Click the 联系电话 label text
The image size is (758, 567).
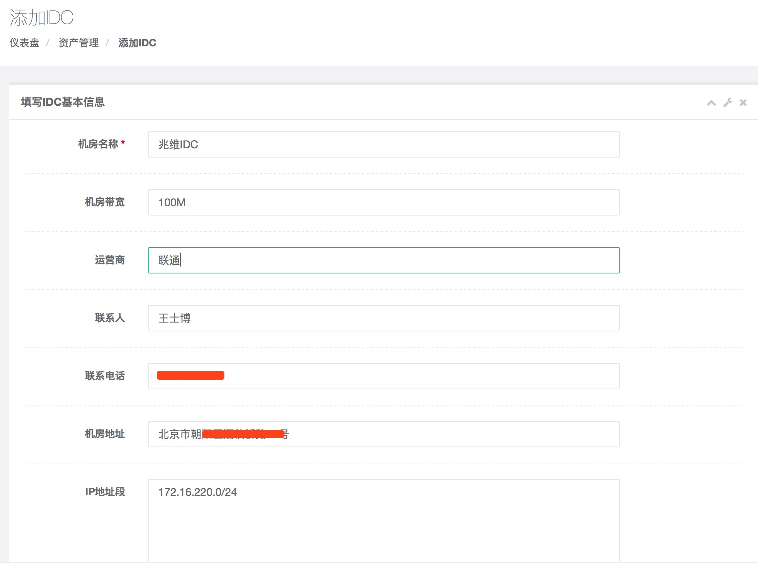pos(105,376)
